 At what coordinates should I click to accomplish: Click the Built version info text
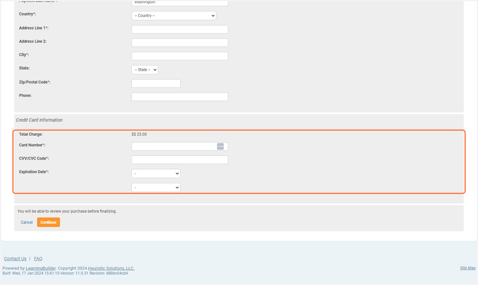[65, 273]
